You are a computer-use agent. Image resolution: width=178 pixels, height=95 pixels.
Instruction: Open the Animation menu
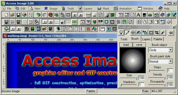(x=123, y=9)
